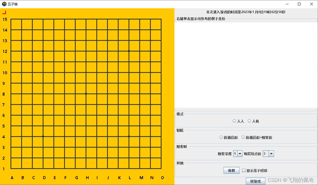Place a stone on star point L4
The image size is (318, 185).
click(x=129, y=137)
